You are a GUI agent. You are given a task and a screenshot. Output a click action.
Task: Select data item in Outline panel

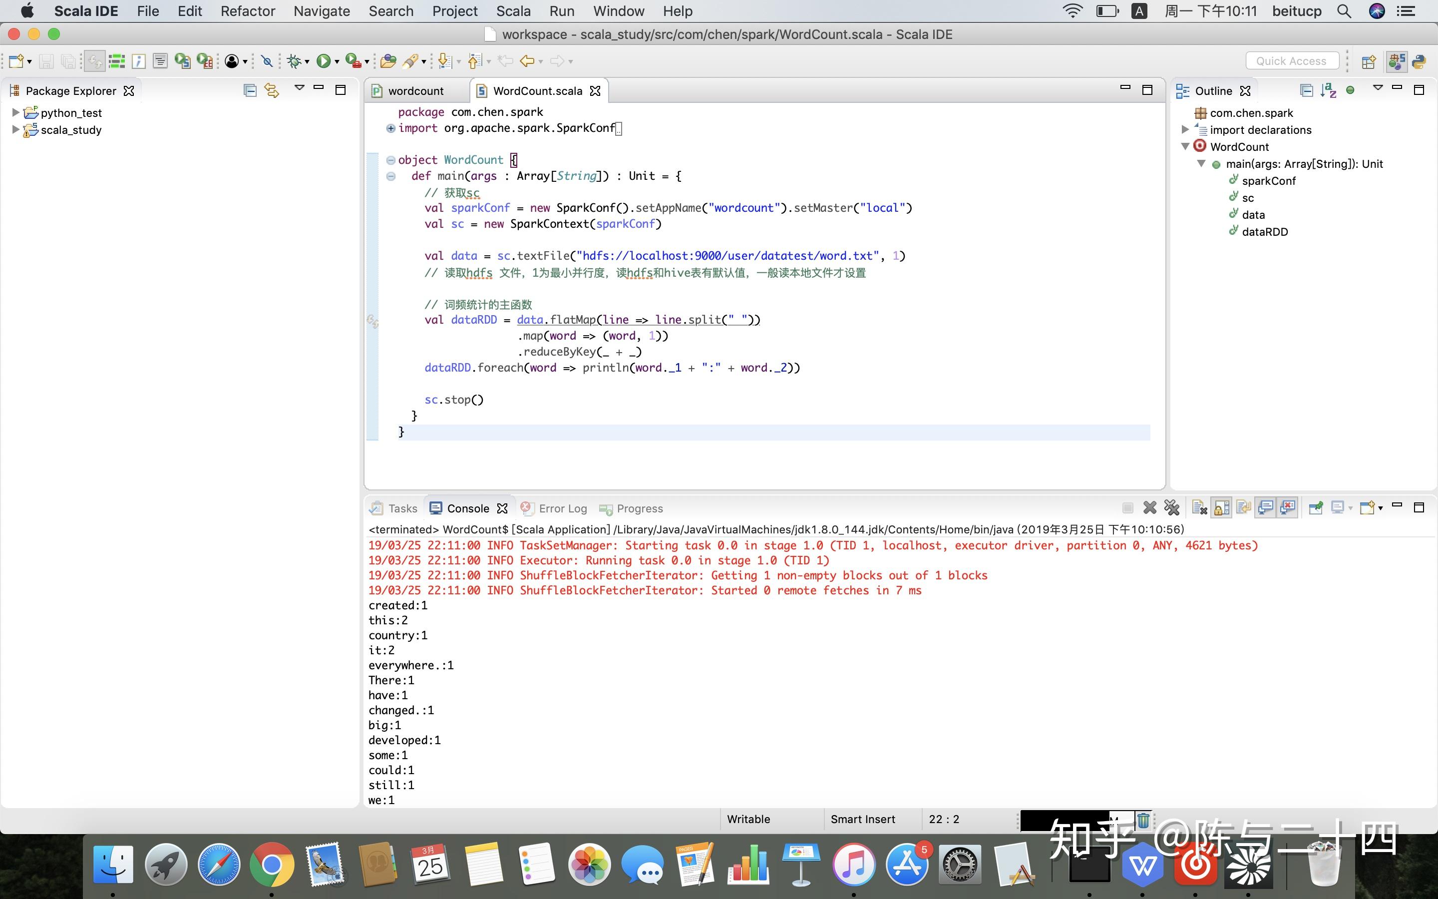1253,214
